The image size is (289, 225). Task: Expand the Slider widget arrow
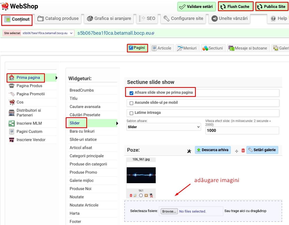pos(117,123)
